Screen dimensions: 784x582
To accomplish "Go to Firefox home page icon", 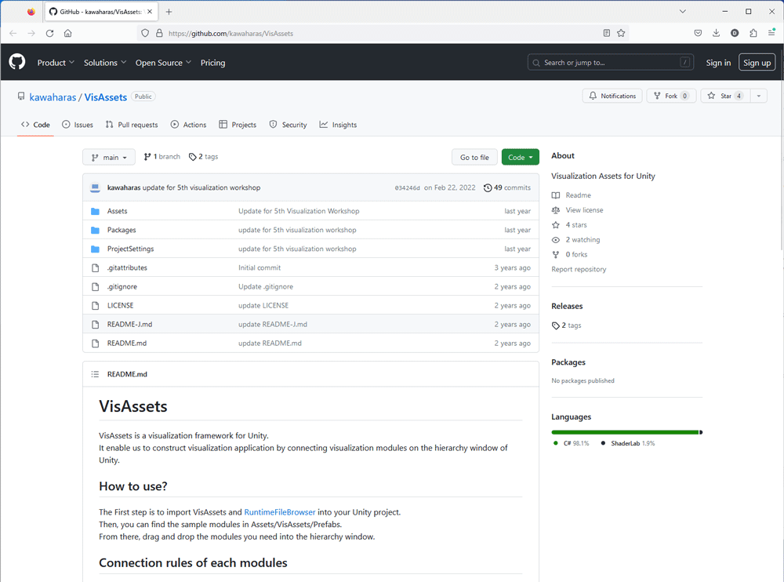I will [68, 34].
